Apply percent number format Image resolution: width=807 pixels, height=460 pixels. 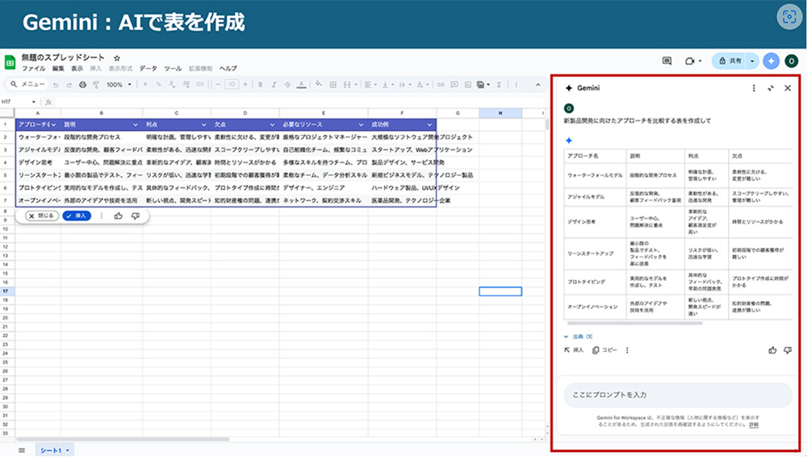[x=158, y=85]
